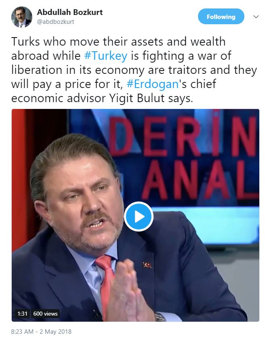Screen dimensions: 273x337
Task: Click the video thumbnail DERIN text area
Action: coord(183,136)
